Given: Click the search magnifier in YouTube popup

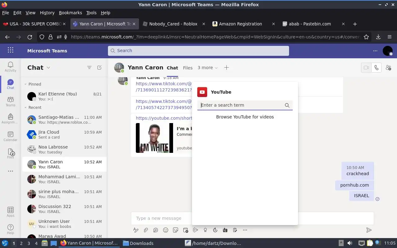Looking at the screenshot, I should (287, 105).
